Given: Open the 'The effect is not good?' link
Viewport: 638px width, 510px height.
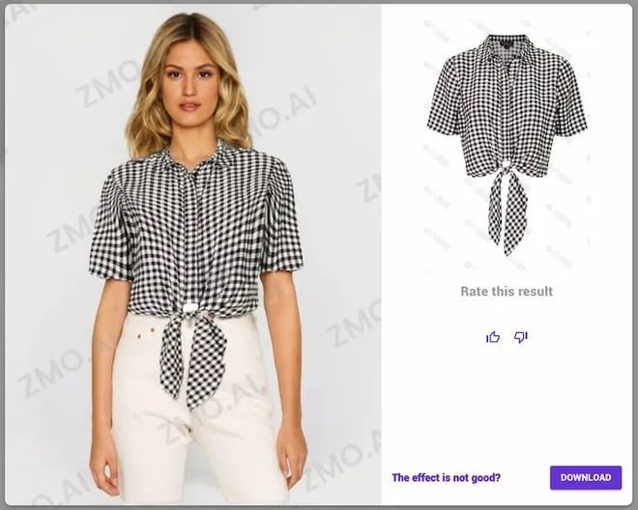Looking at the screenshot, I should point(446,477).
